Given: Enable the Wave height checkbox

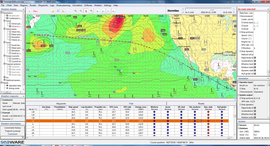Looking at the screenshot, I should (x=10, y=32).
